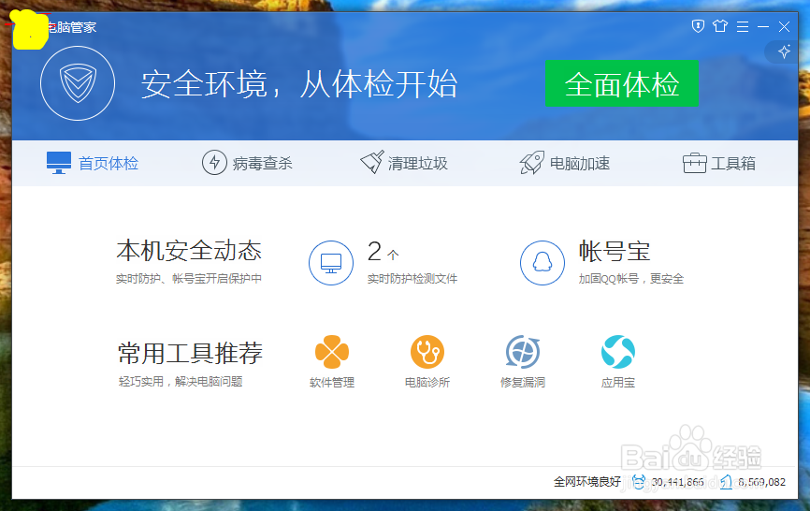Switch to 电脑加速 tab

565,163
